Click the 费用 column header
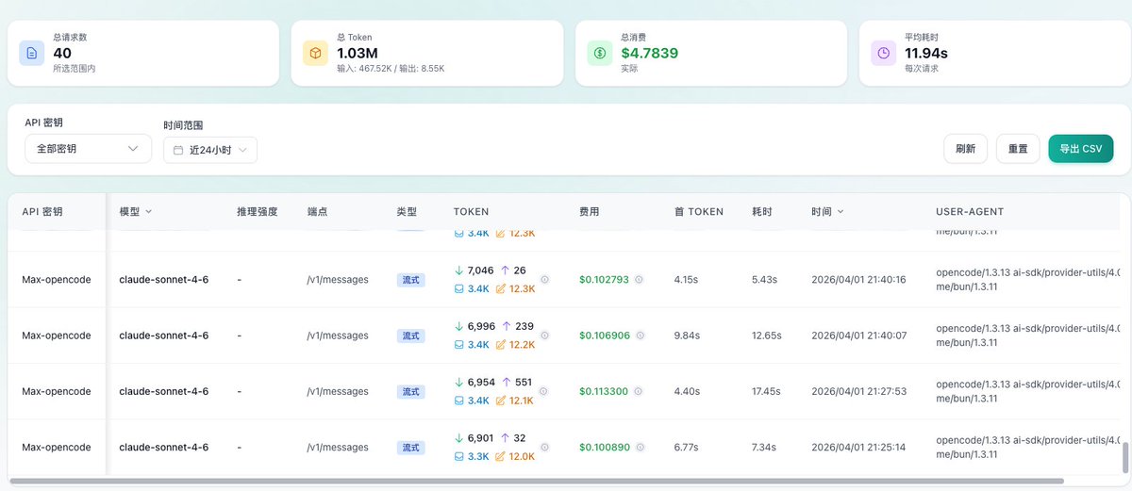The height and width of the screenshot is (491, 1132). (589, 212)
